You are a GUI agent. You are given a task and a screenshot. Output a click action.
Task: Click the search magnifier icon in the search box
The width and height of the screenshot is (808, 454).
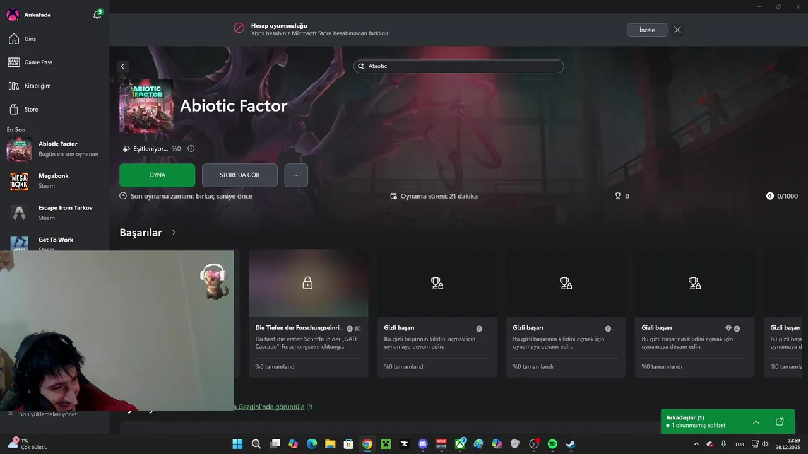point(361,66)
